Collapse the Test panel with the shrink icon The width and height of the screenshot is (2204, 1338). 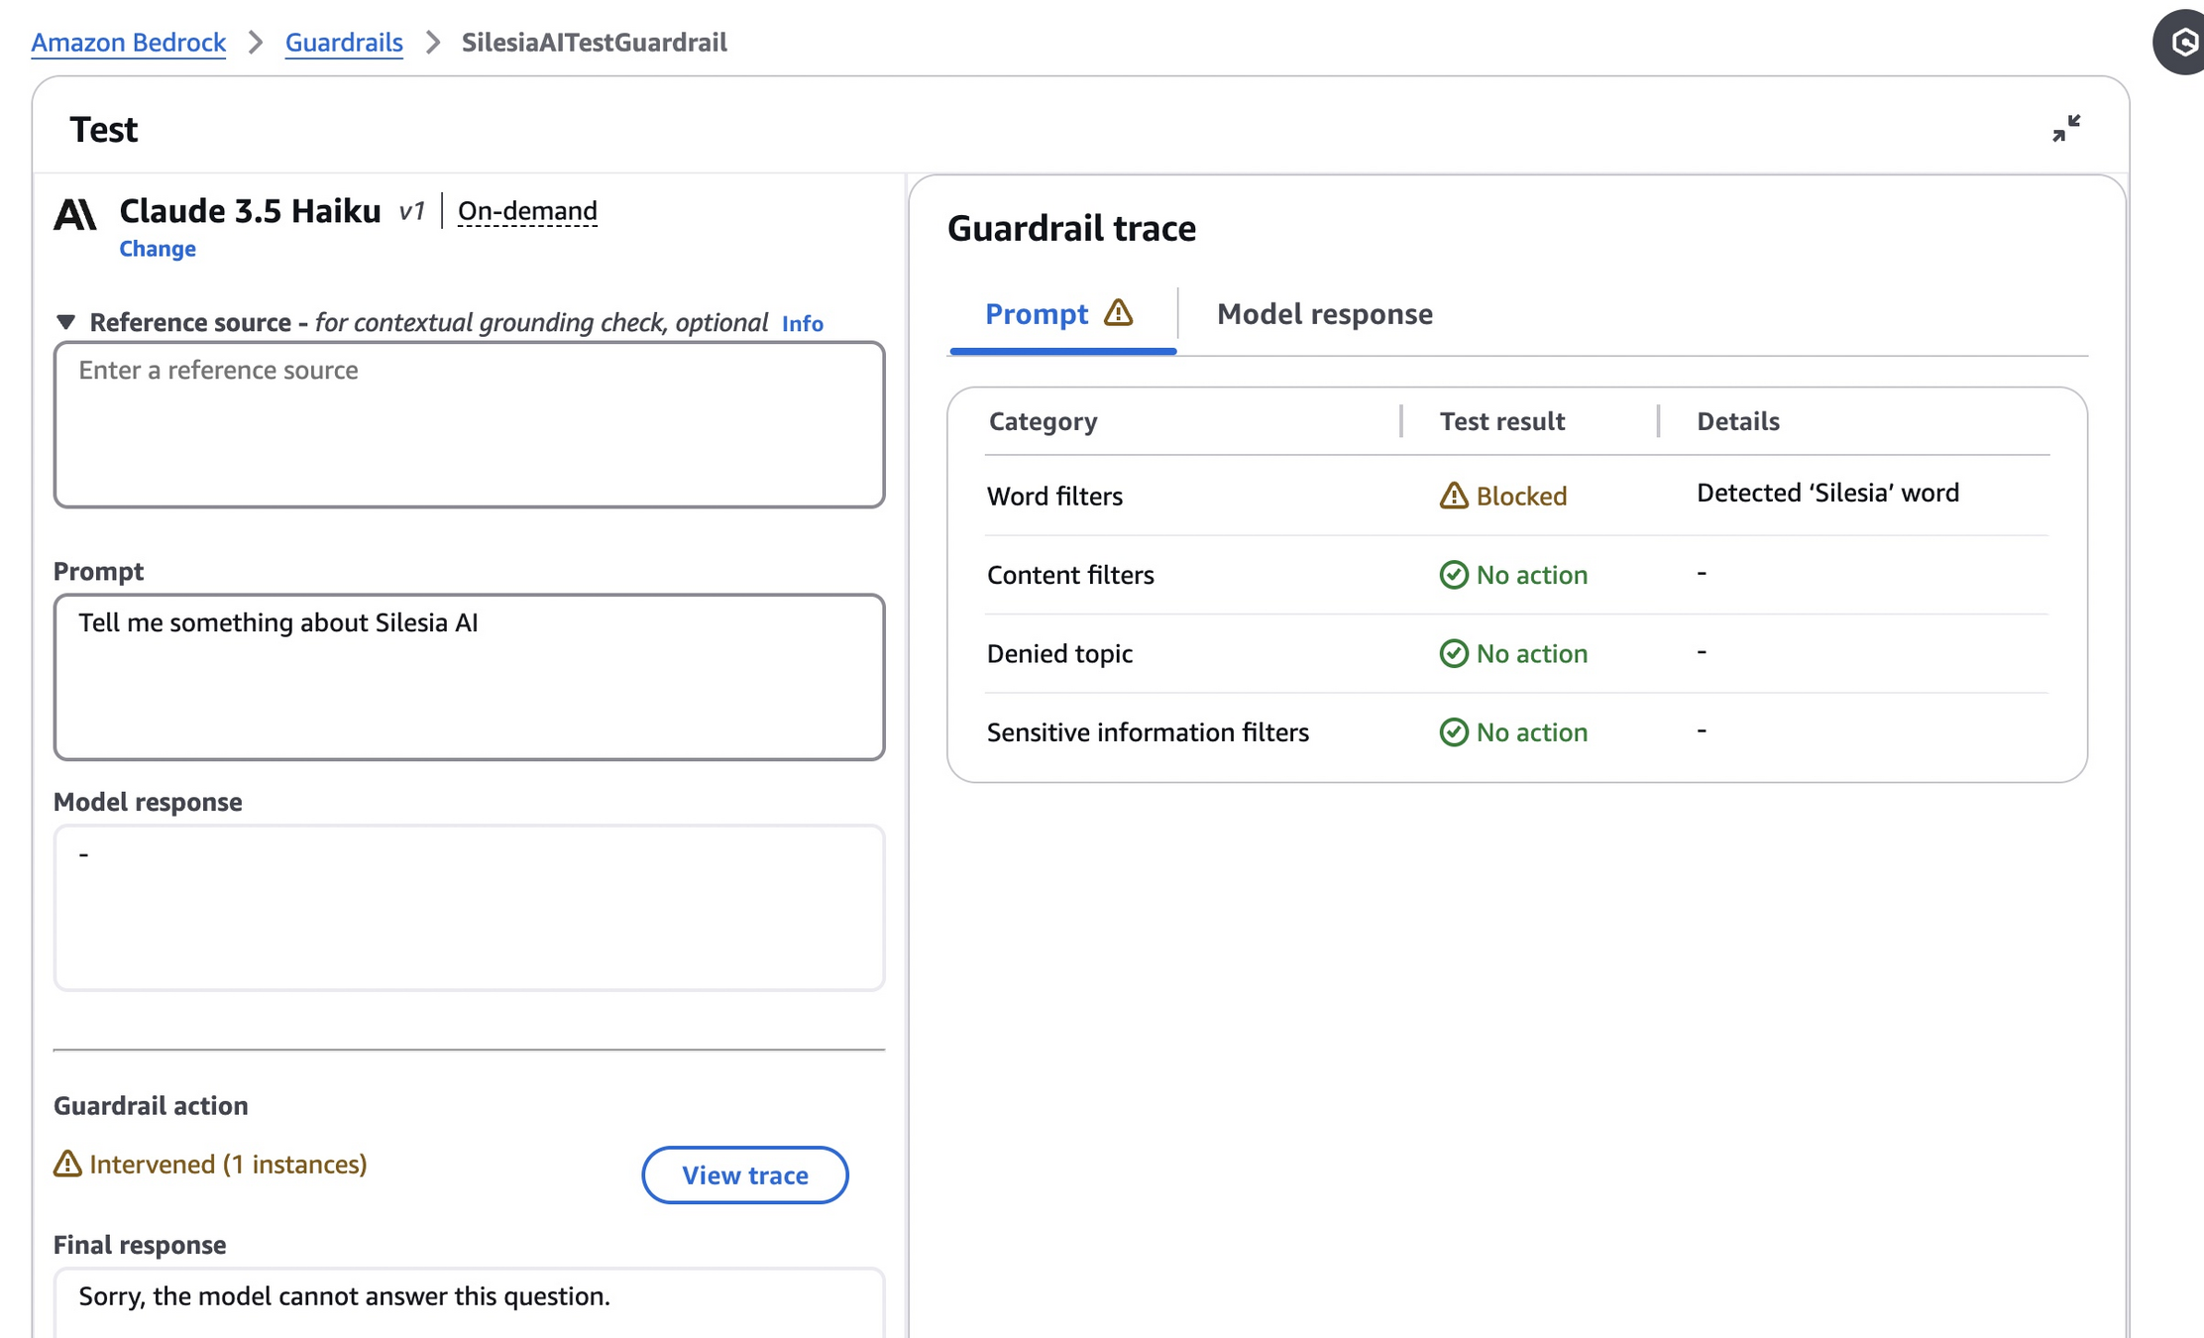[2066, 128]
